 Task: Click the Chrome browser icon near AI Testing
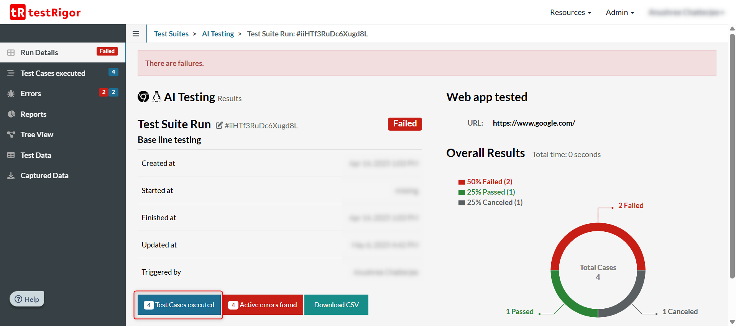(143, 97)
